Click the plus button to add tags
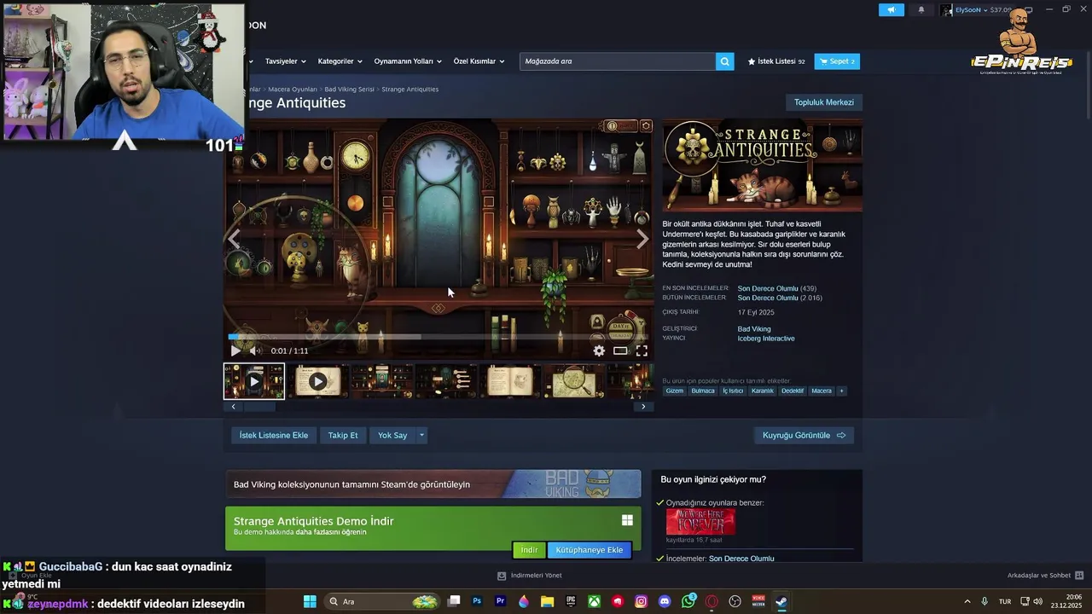 coord(841,391)
